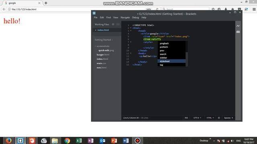Viewport: 257px width, 144px height.
Task: Close the google tab in Firefox
Action: [x=39, y=3]
